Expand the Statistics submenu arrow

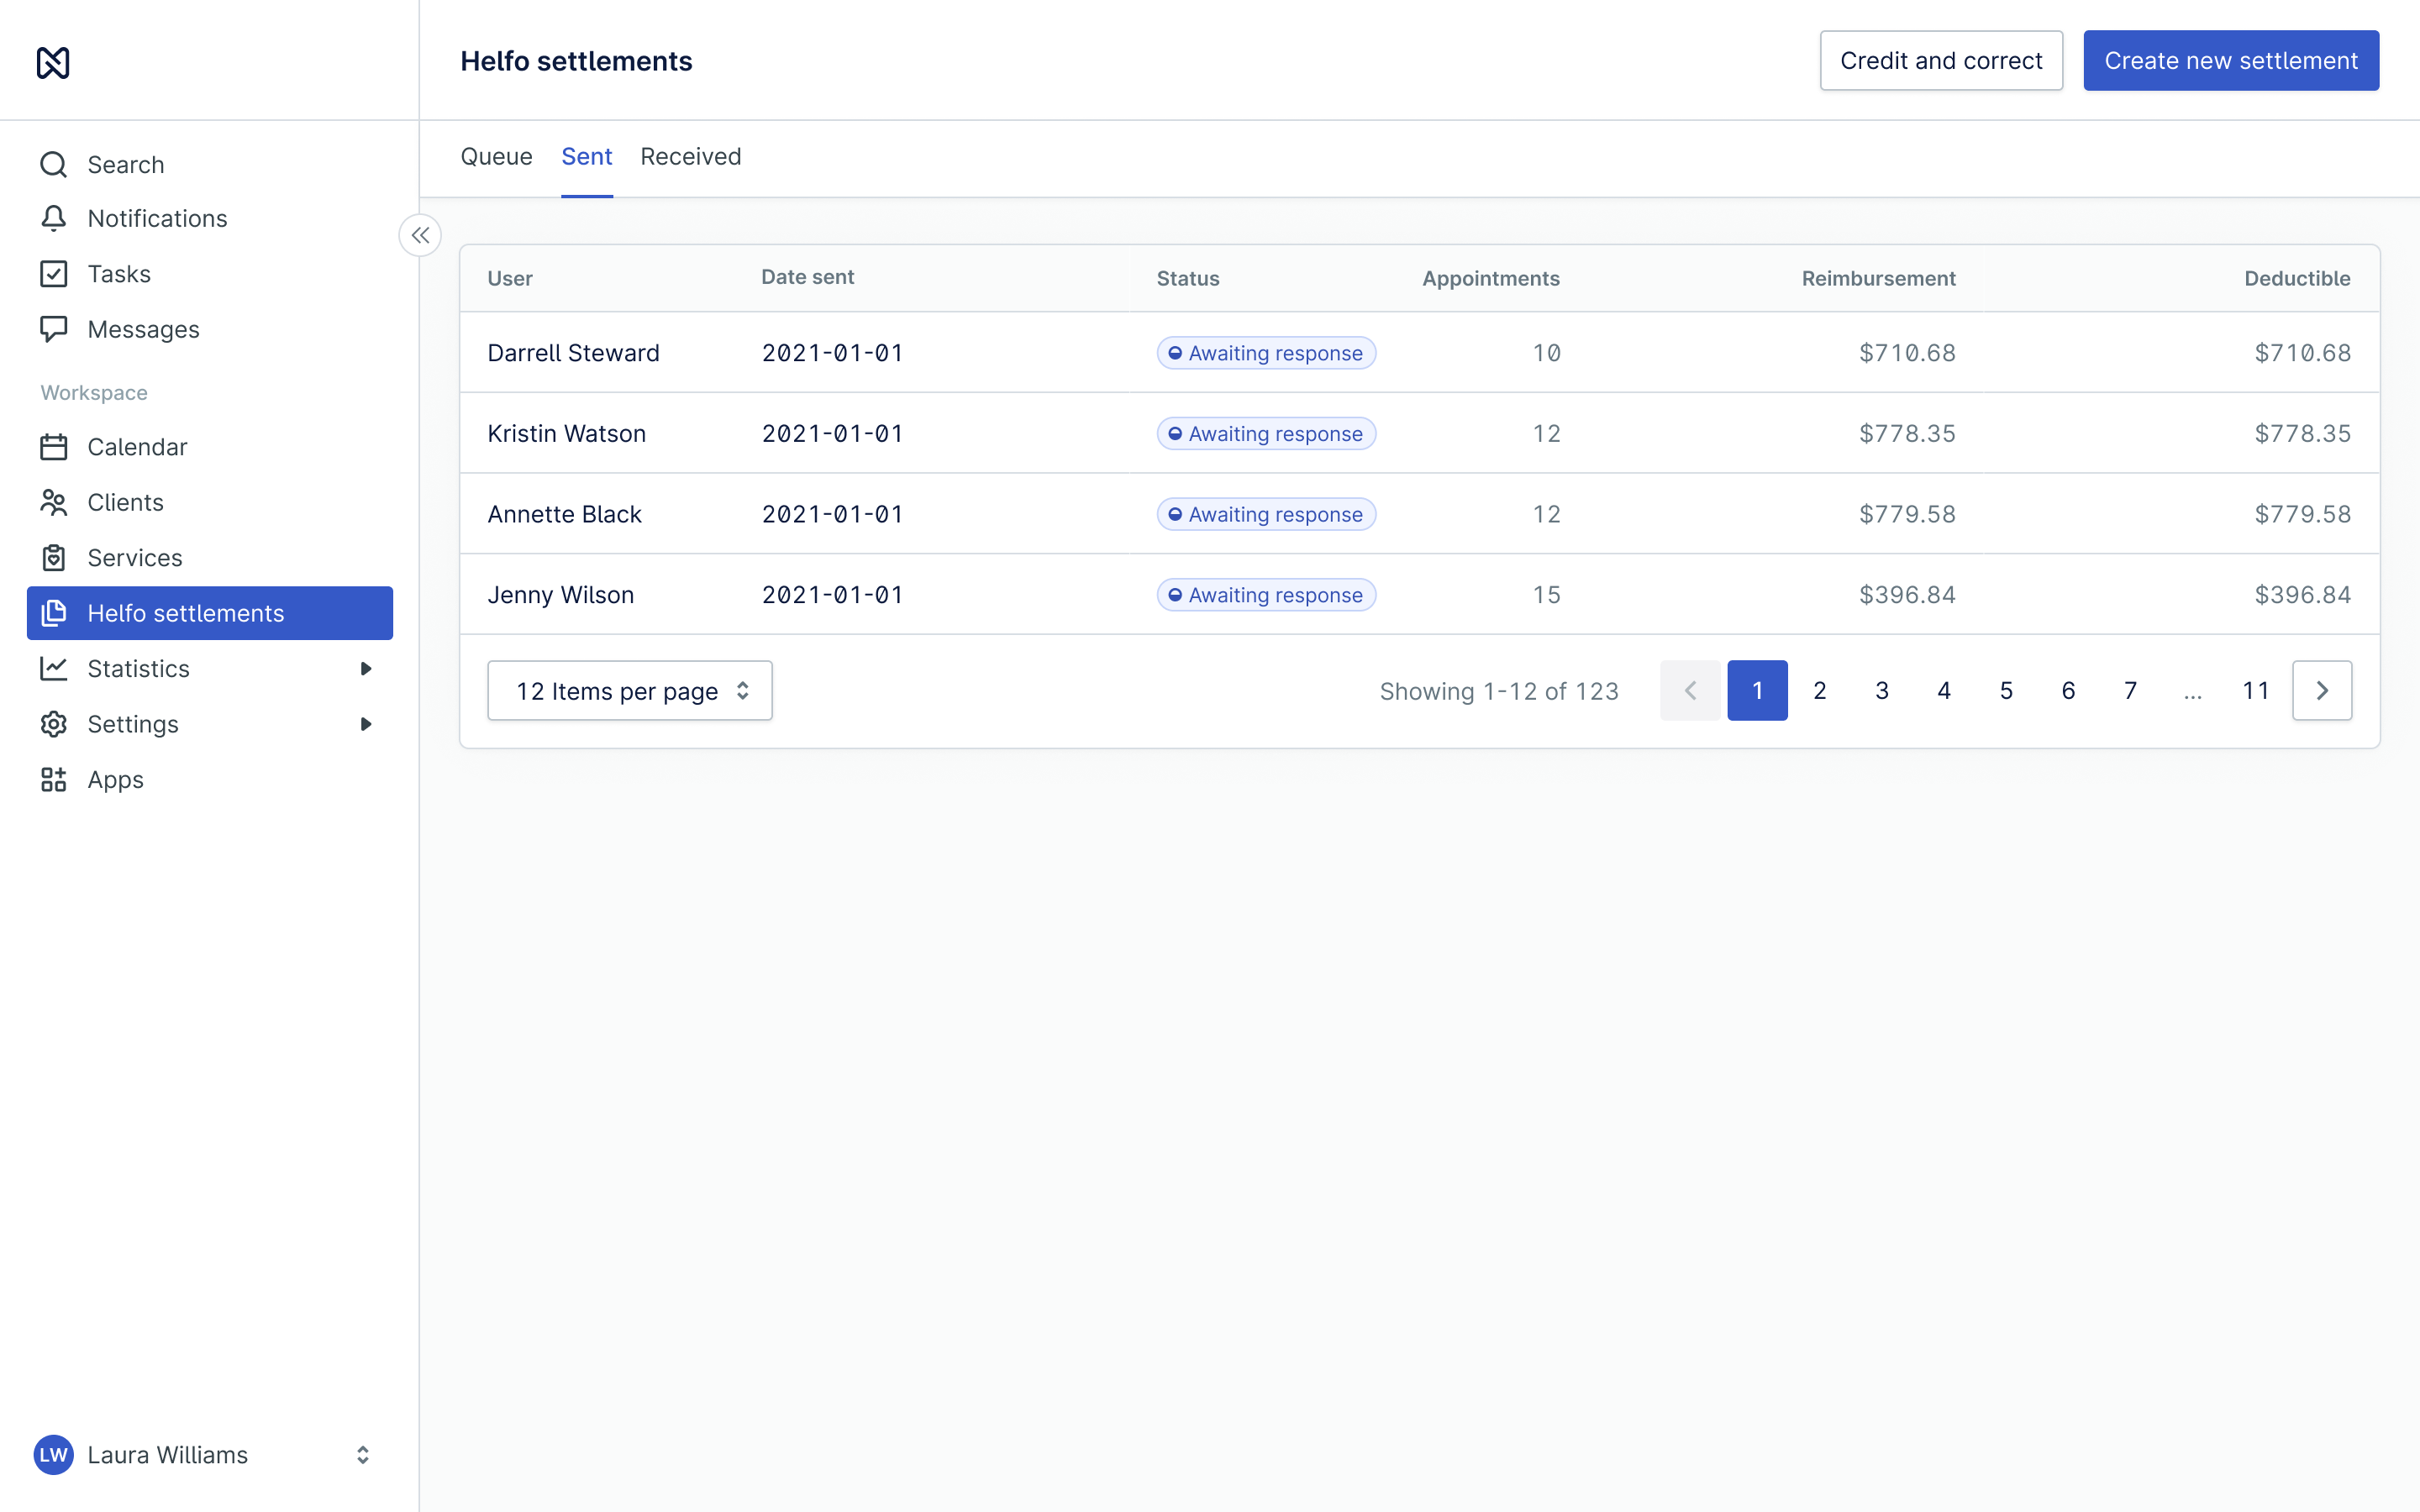point(366,668)
